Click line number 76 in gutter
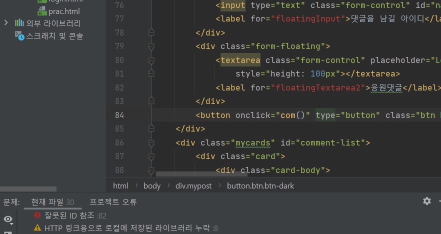Image resolution: width=441 pixels, height=234 pixels. pyautogui.click(x=119, y=5)
